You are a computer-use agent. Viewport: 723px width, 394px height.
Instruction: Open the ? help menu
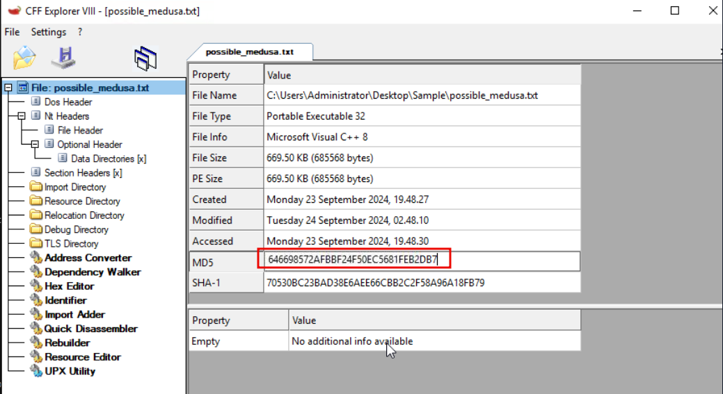[x=80, y=32]
